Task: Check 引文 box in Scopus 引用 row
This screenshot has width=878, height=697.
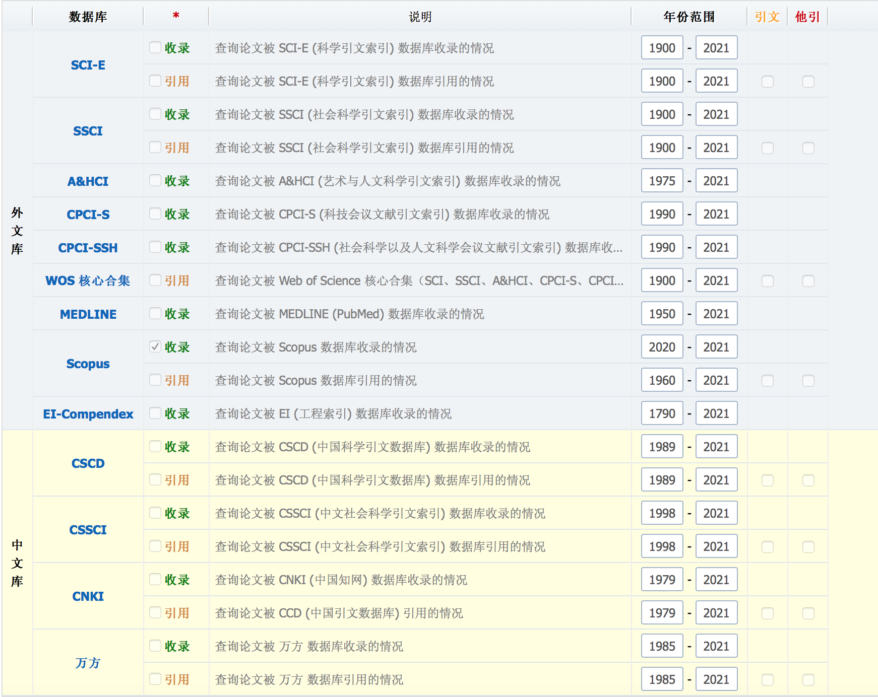Action: click(x=768, y=381)
